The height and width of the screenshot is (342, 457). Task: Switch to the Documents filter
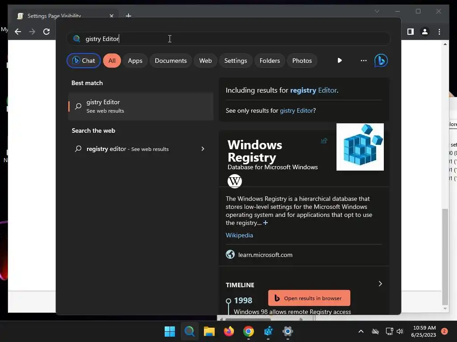pos(170,61)
